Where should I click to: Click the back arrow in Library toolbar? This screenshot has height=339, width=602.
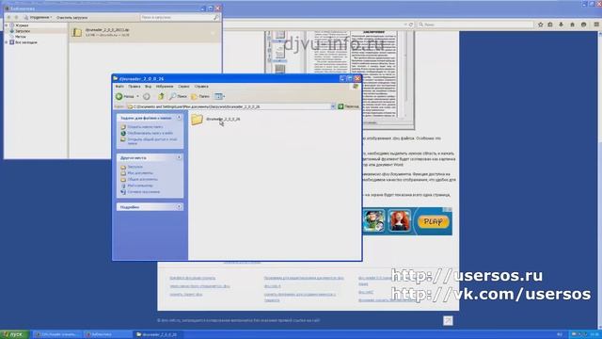(8, 17)
